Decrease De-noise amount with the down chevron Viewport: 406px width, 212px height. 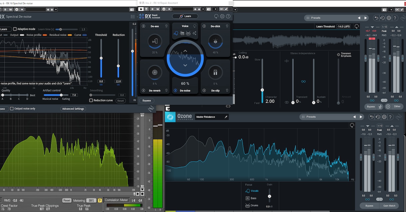(x=185, y=65)
